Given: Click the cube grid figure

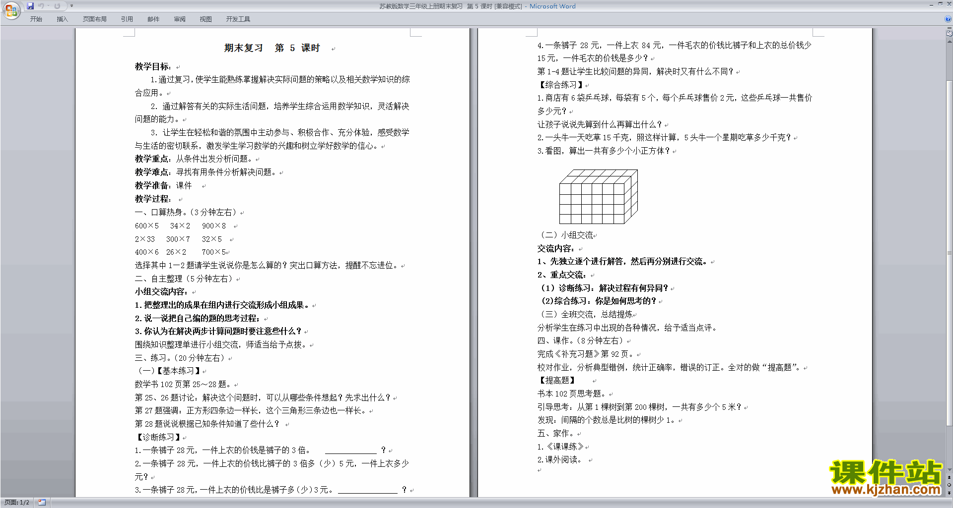Looking at the screenshot, I should click(x=598, y=197).
